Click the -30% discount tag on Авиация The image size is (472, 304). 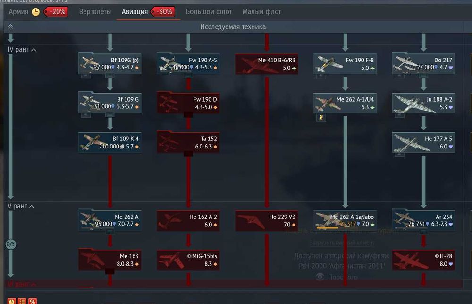tap(163, 12)
